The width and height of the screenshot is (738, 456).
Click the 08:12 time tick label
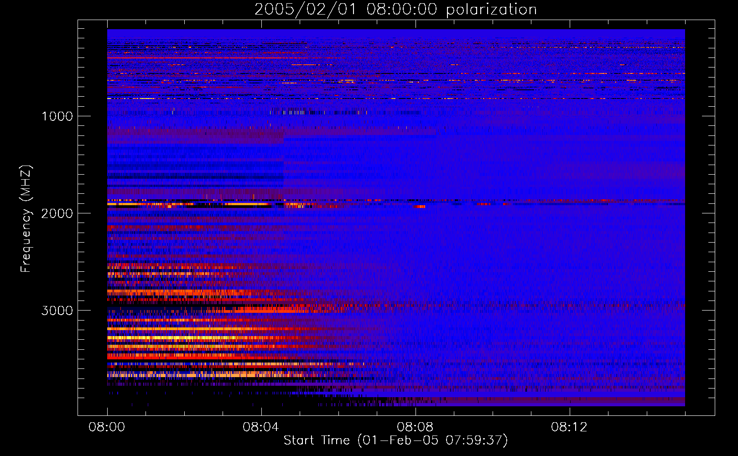coord(569,427)
